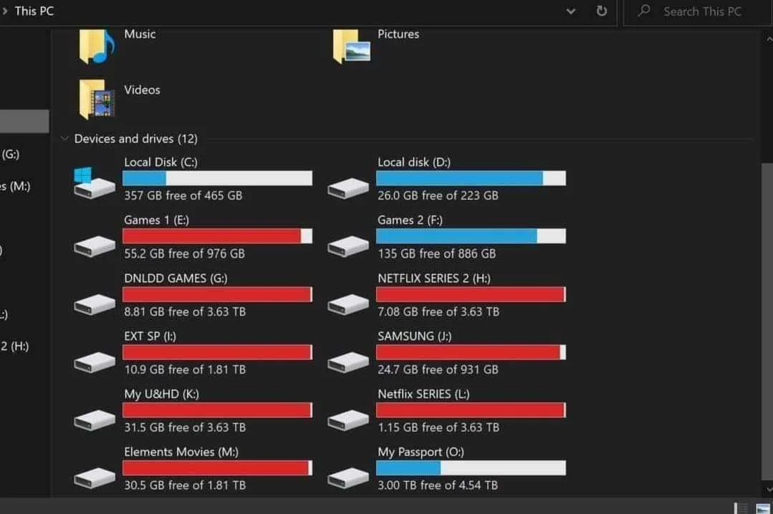Open the Pictures folder icon
The image size is (773, 514).
[x=352, y=47]
